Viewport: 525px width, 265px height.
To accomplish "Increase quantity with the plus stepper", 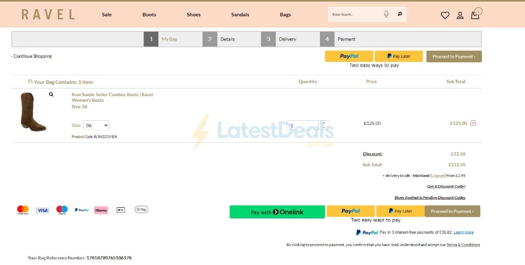I will coord(324,123).
